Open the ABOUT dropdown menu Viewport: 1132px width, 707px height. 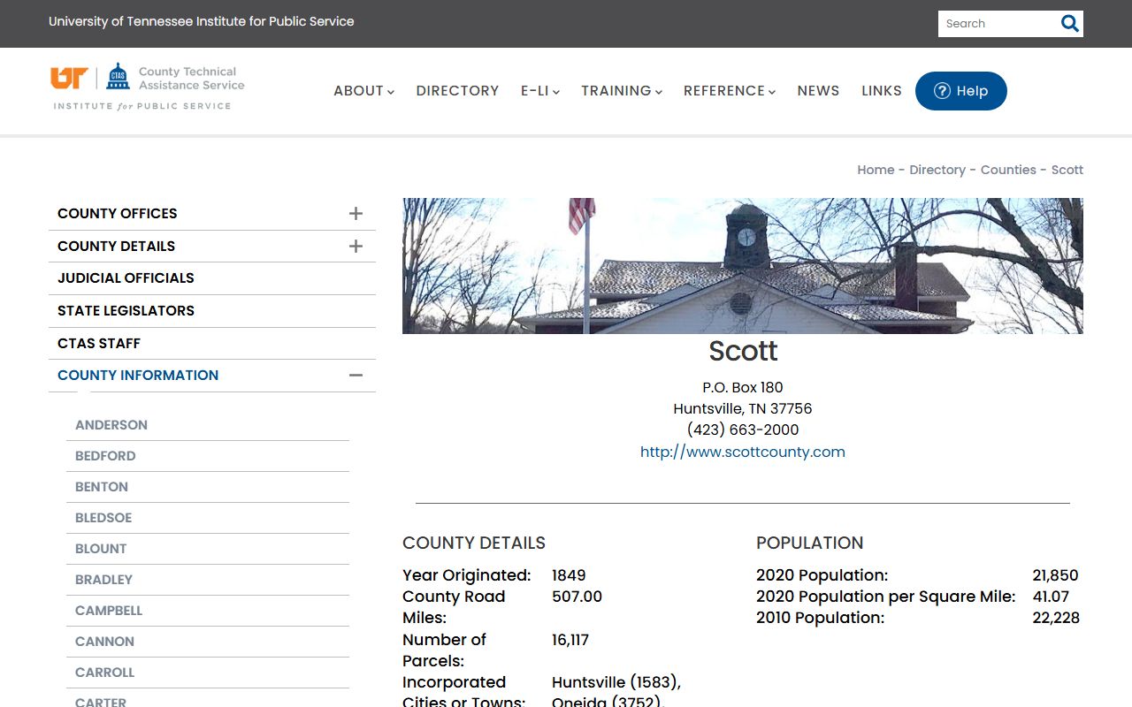(363, 91)
